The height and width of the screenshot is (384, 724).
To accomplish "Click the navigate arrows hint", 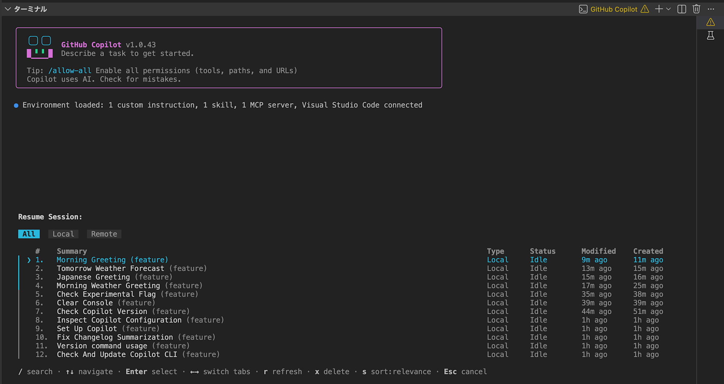I will tap(89, 372).
